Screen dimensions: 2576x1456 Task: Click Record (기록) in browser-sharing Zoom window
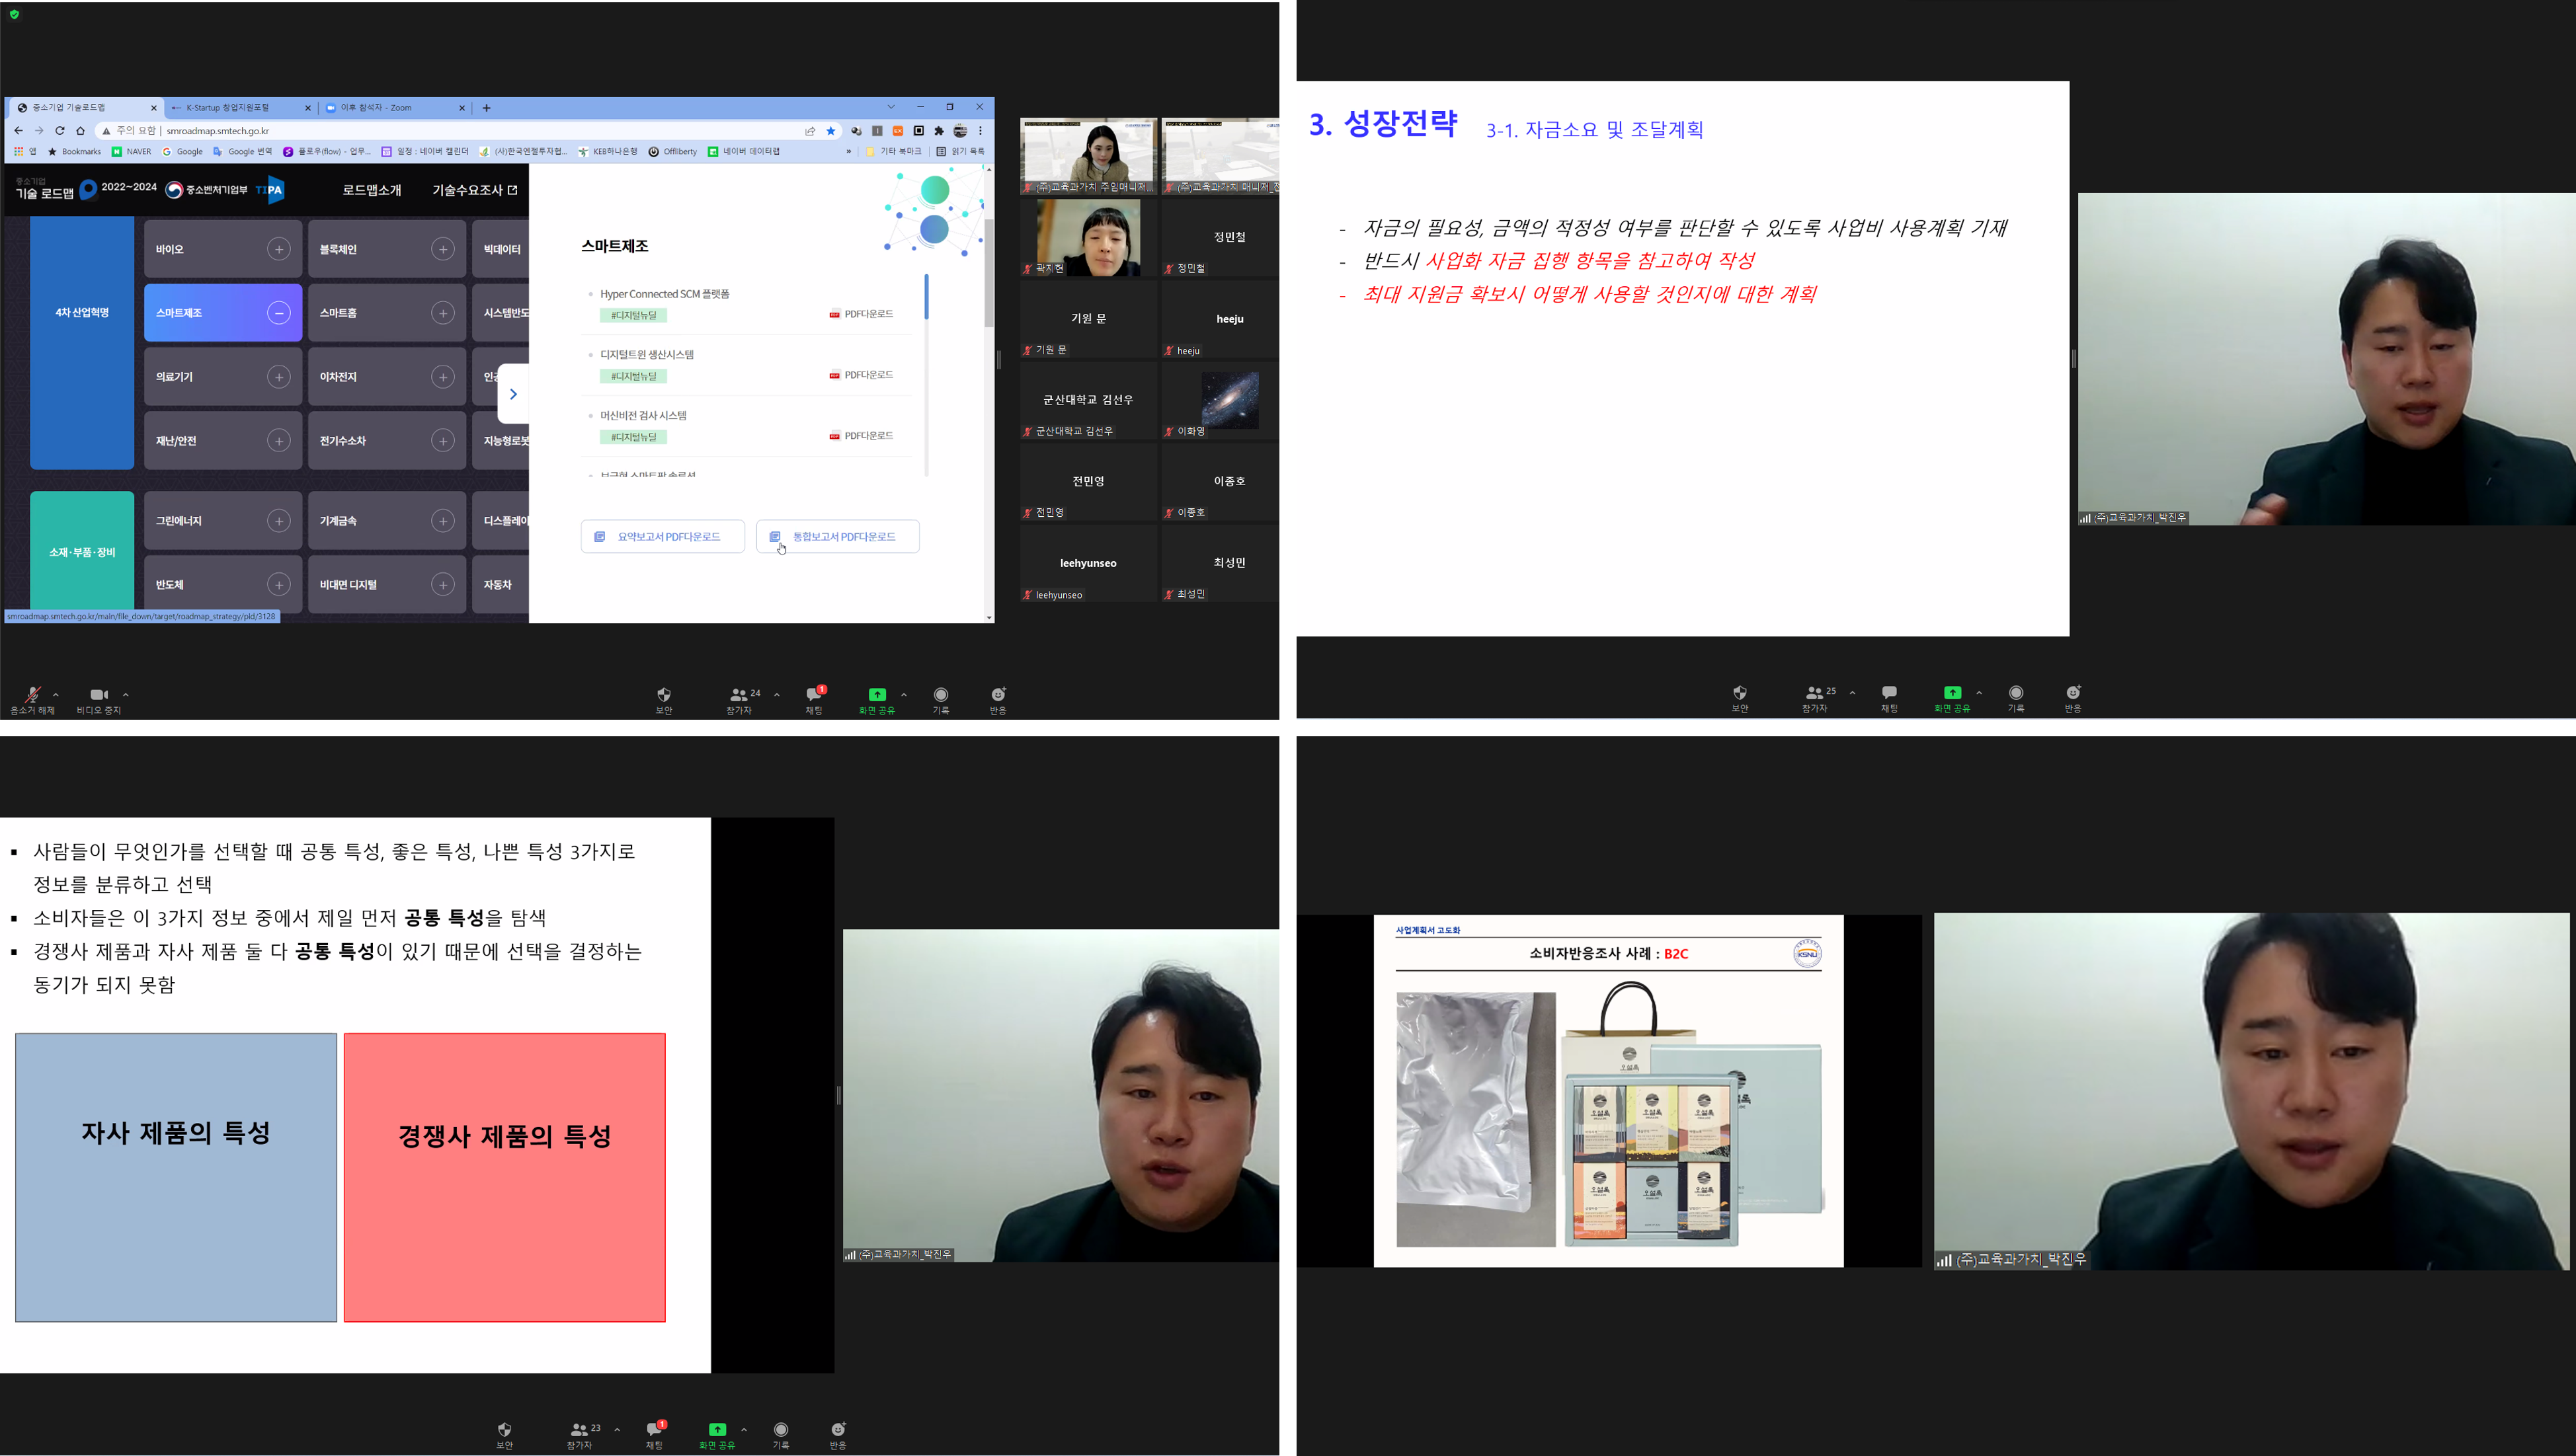(x=940, y=700)
